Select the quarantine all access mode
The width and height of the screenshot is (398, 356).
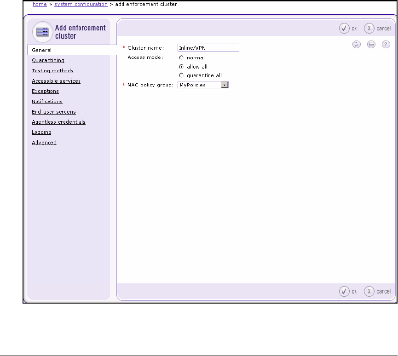(181, 75)
